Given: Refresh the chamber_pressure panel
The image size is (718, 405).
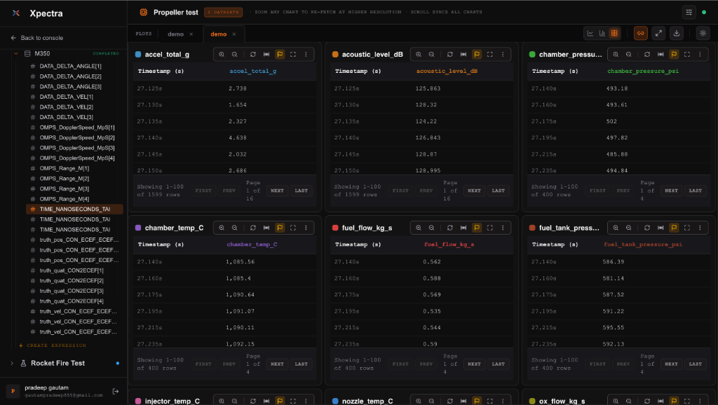Looking at the screenshot, I should (x=647, y=55).
